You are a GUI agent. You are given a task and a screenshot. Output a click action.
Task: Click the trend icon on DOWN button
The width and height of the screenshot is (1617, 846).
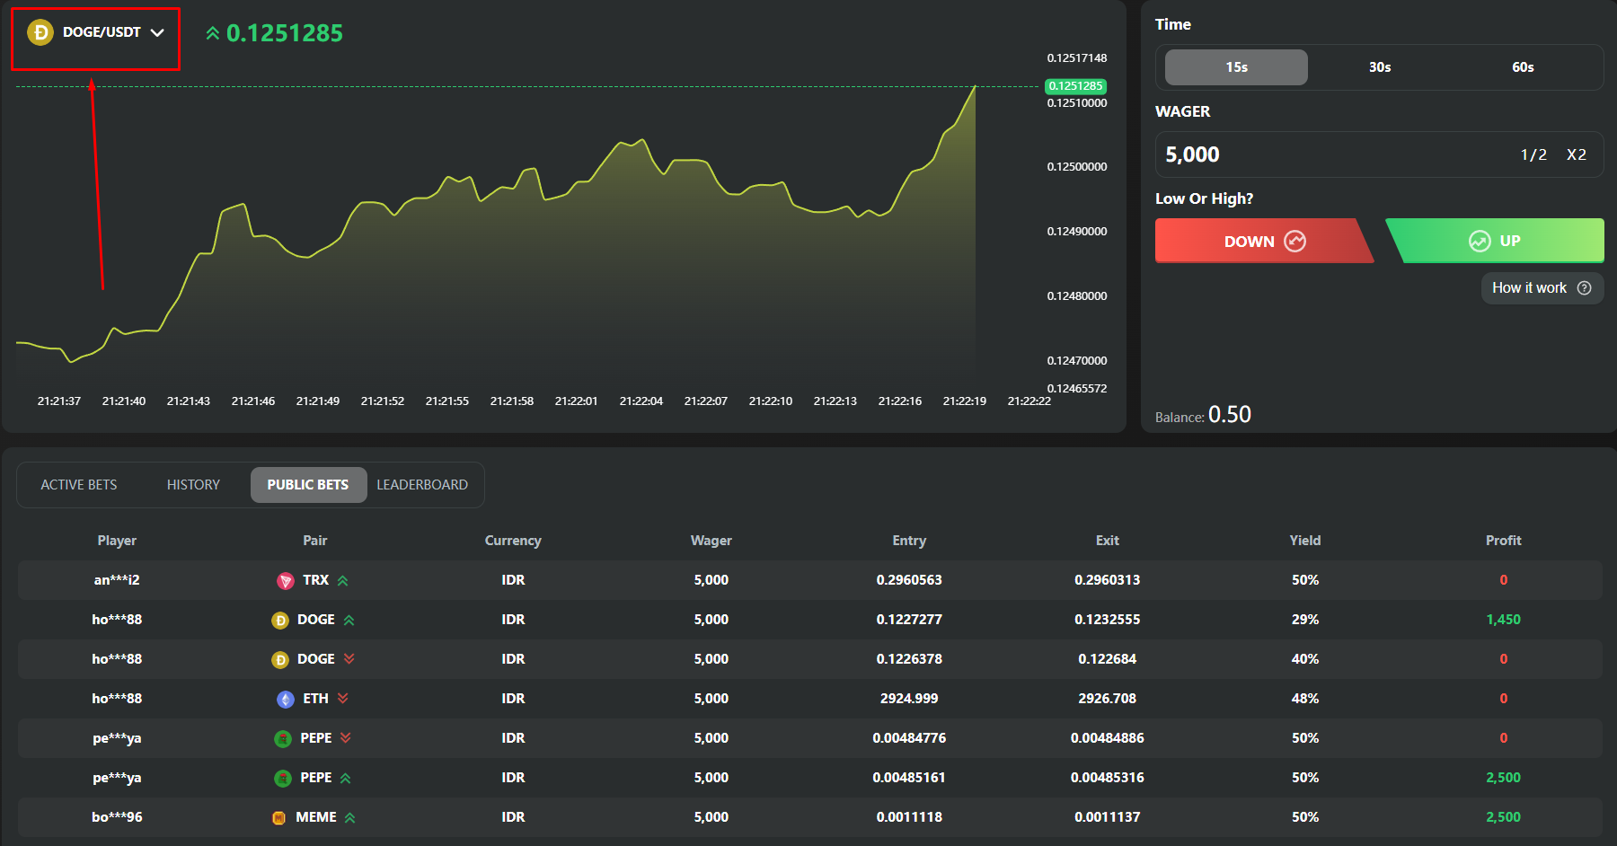pyautogui.click(x=1294, y=241)
